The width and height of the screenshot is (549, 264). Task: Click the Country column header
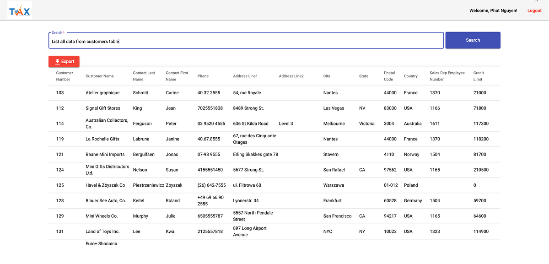click(x=411, y=76)
